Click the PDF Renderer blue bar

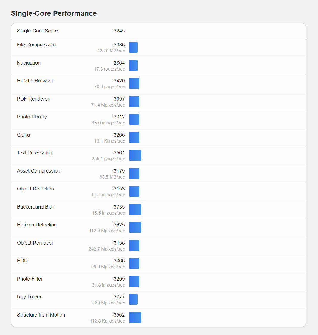click(x=134, y=101)
